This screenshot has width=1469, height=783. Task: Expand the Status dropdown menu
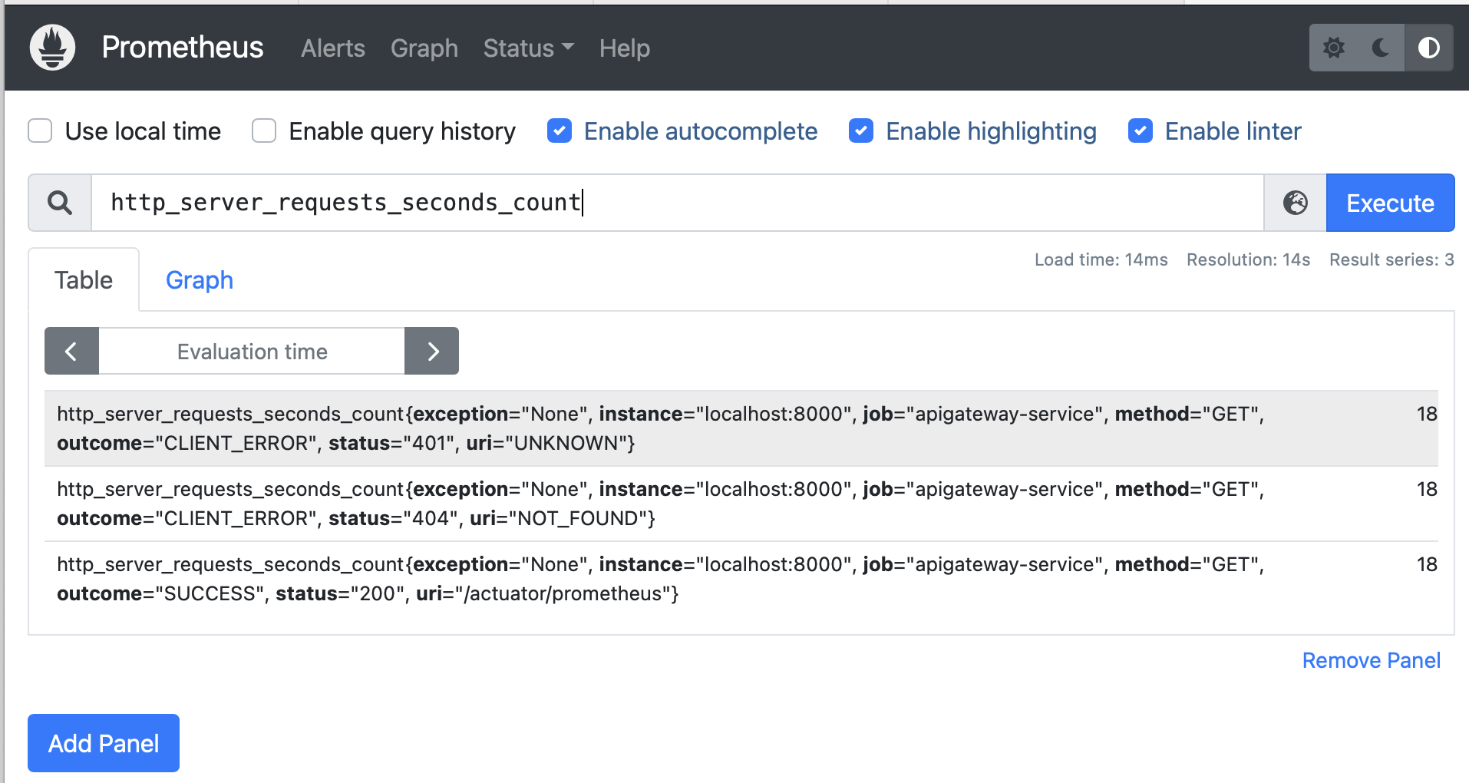528,48
